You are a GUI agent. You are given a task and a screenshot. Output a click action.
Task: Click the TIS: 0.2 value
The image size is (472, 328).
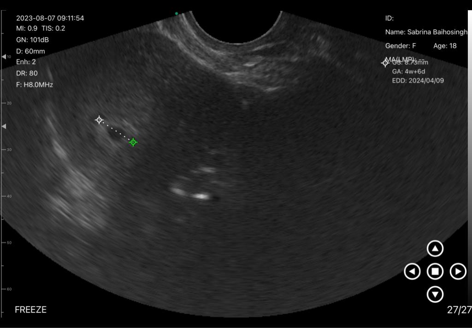(53, 28)
